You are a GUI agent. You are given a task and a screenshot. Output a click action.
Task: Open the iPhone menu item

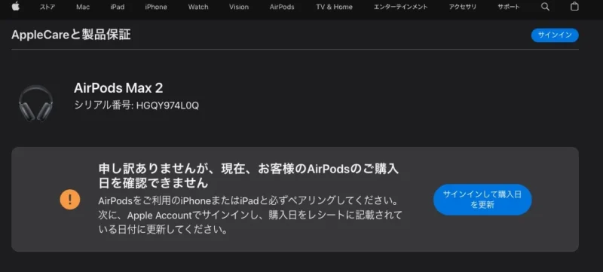pyautogui.click(x=156, y=7)
